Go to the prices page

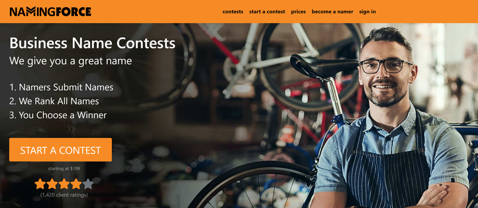[x=298, y=12]
